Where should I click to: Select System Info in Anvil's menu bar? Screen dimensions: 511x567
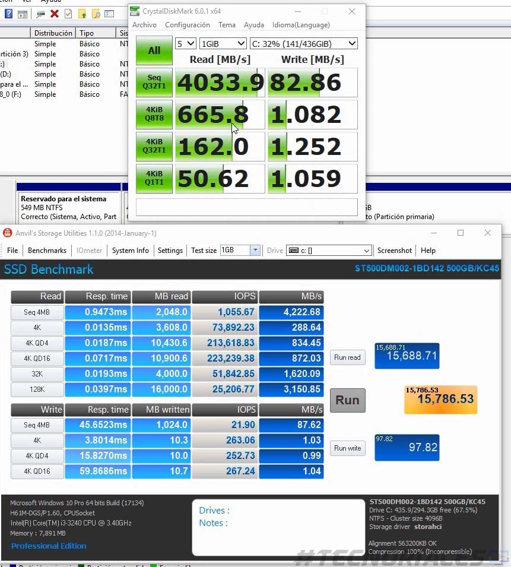(130, 251)
